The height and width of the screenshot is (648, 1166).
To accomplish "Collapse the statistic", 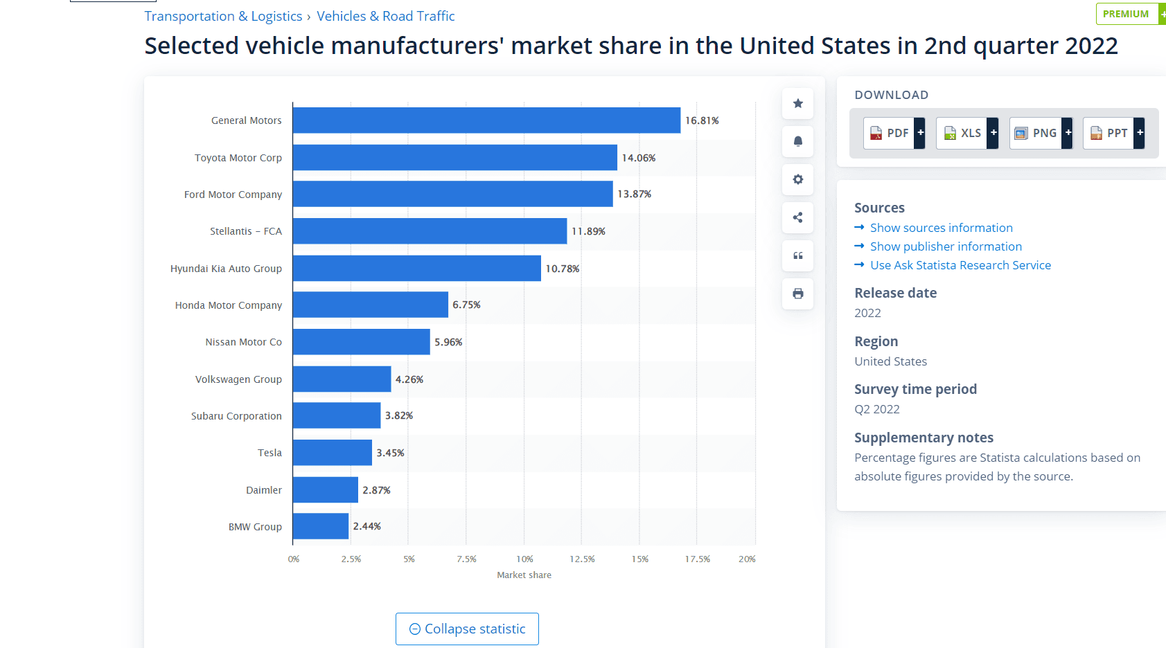I will [x=467, y=629].
